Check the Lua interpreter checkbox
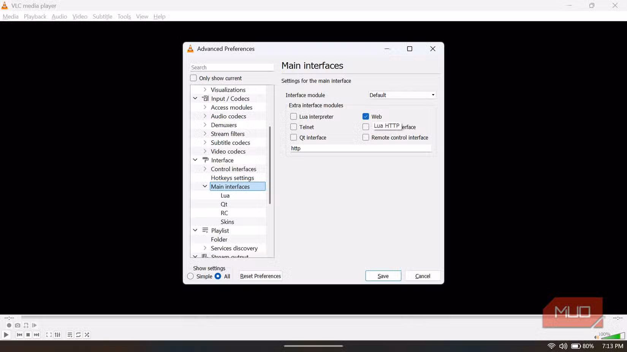The image size is (627, 352). (293, 116)
